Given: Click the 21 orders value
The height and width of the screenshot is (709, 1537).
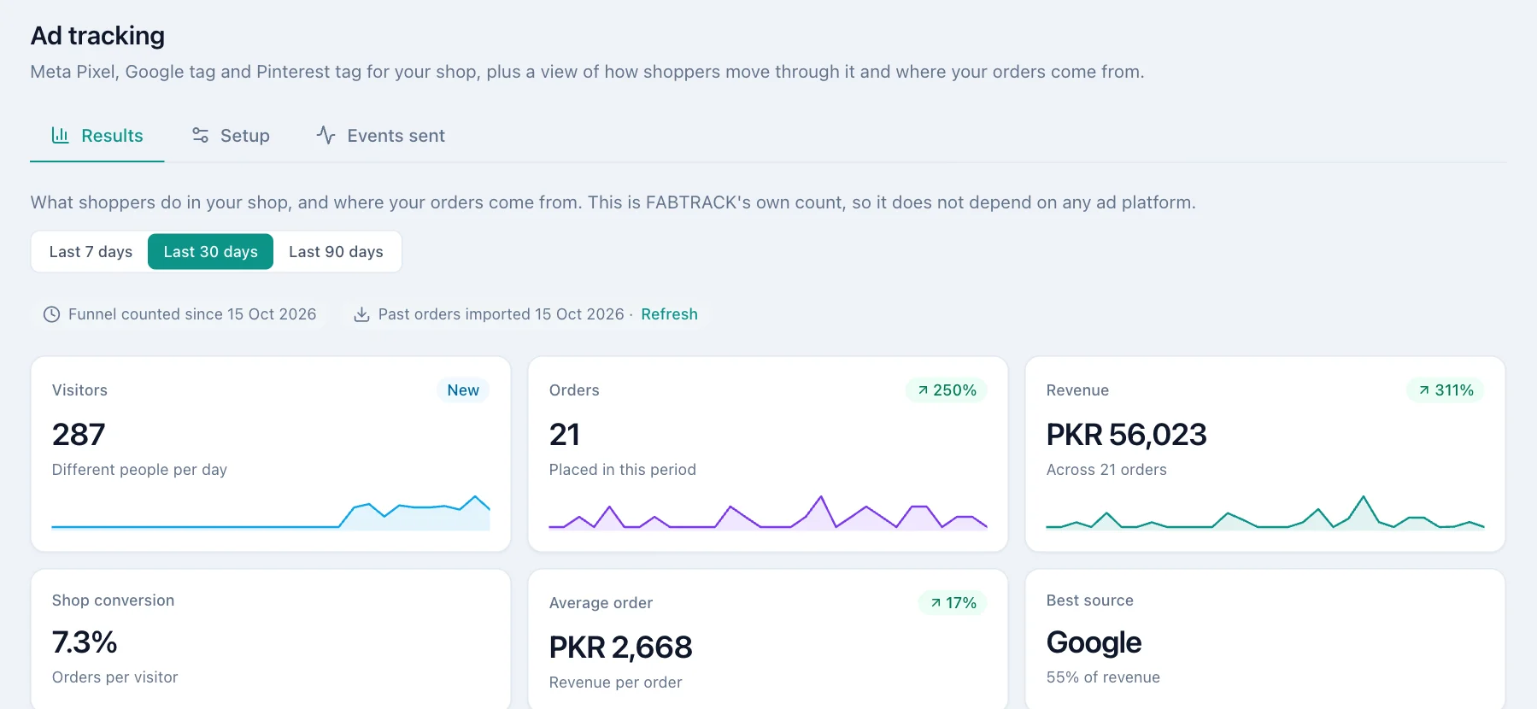Looking at the screenshot, I should [564, 435].
